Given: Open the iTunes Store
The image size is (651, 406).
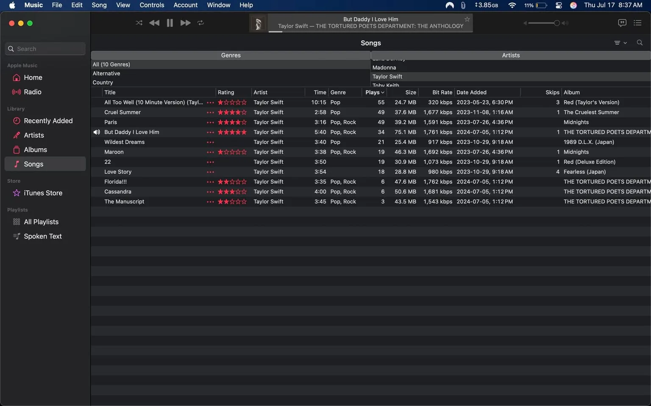Looking at the screenshot, I should coord(42,193).
